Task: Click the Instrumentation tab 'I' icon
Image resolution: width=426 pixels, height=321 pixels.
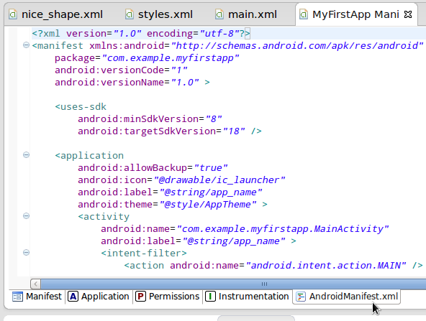Action: [210, 297]
